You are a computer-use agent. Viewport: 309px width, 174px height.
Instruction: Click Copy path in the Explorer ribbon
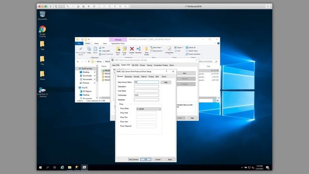tap(104, 51)
